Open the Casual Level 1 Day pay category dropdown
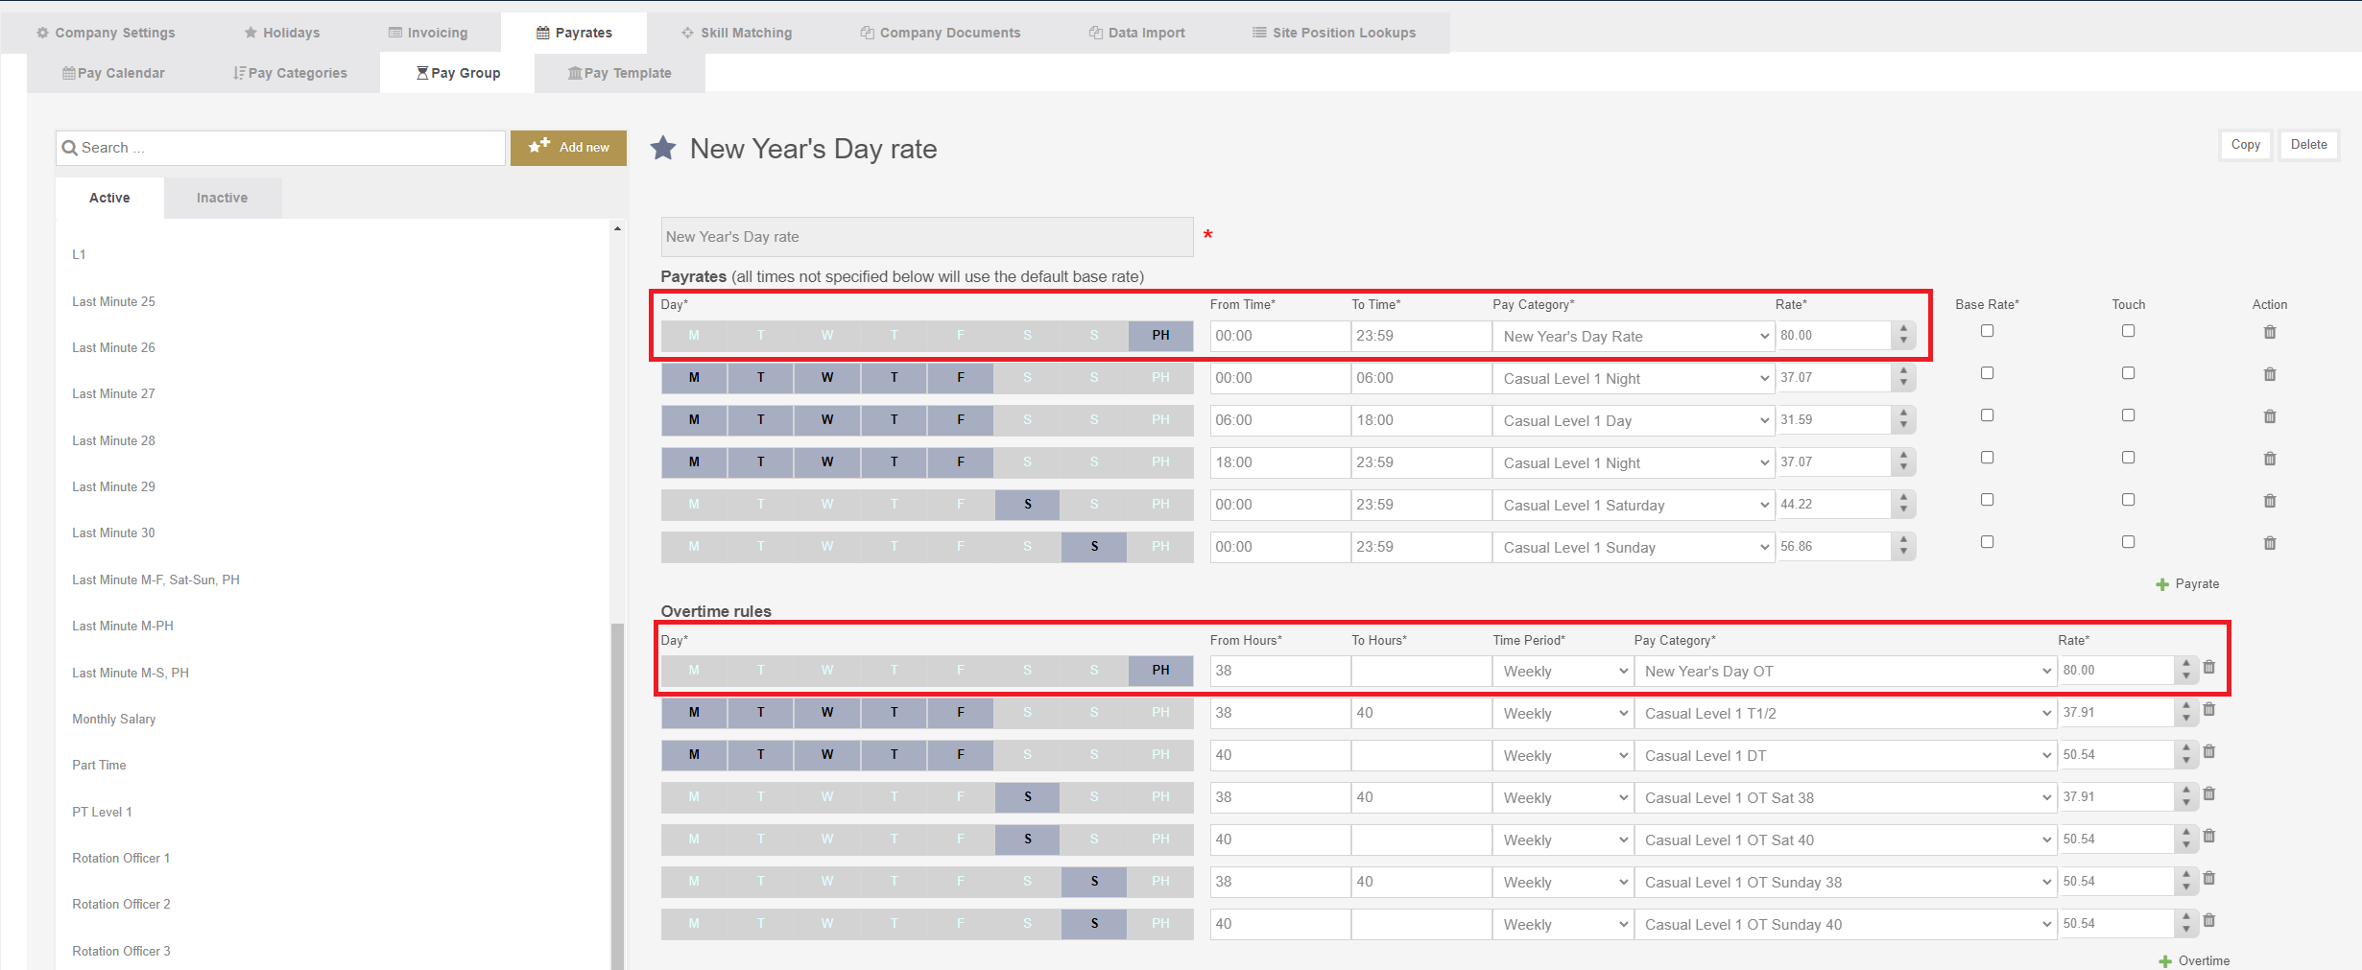The image size is (2362, 970). (1632, 421)
